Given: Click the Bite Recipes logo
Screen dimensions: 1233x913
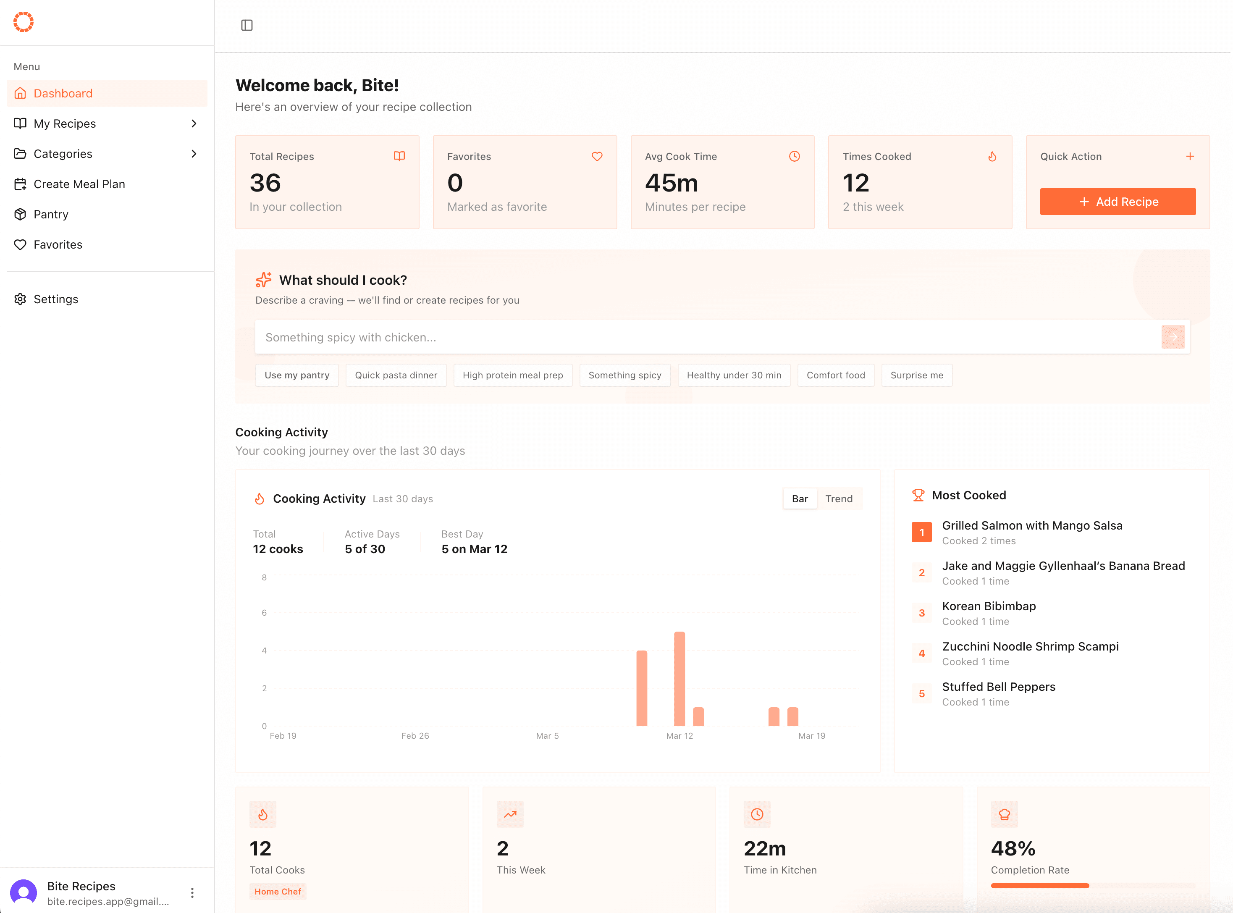Looking at the screenshot, I should click(23, 21).
